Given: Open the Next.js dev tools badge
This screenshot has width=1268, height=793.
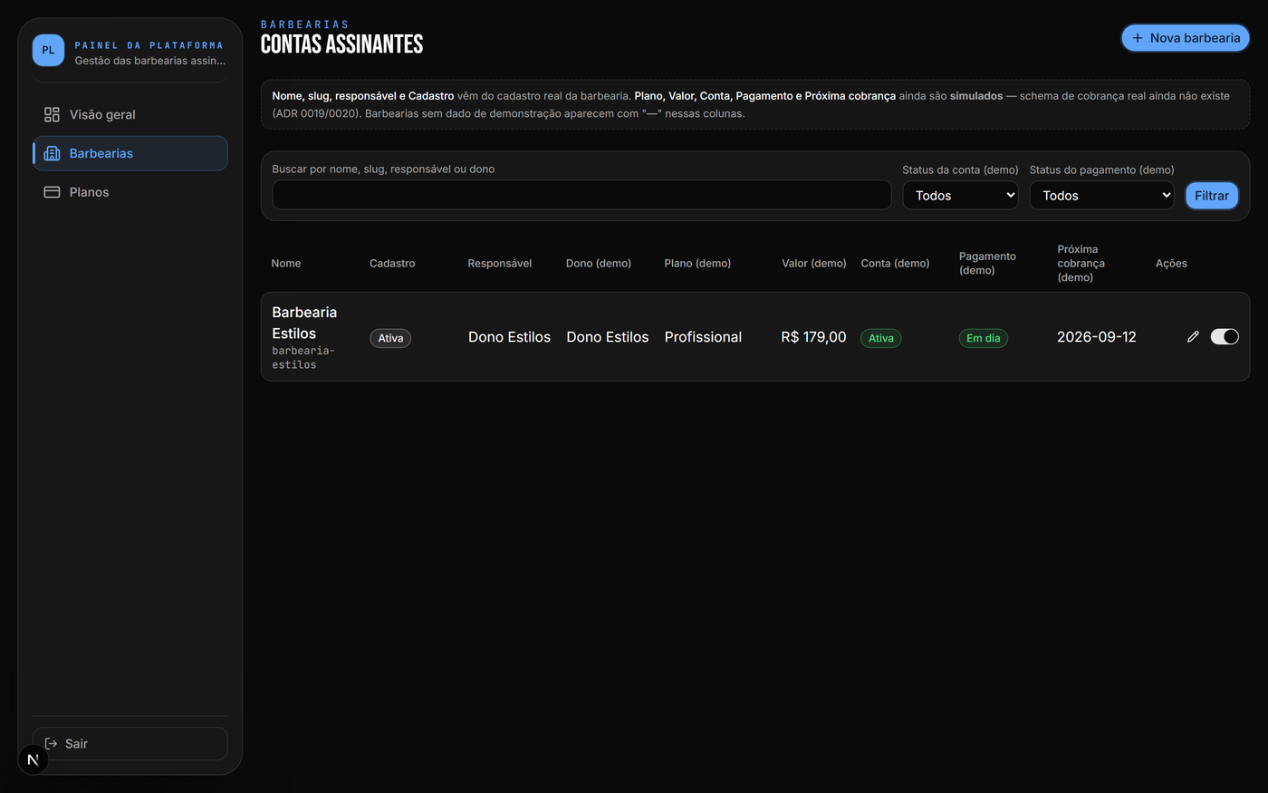Looking at the screenshot, I should 33,759.
